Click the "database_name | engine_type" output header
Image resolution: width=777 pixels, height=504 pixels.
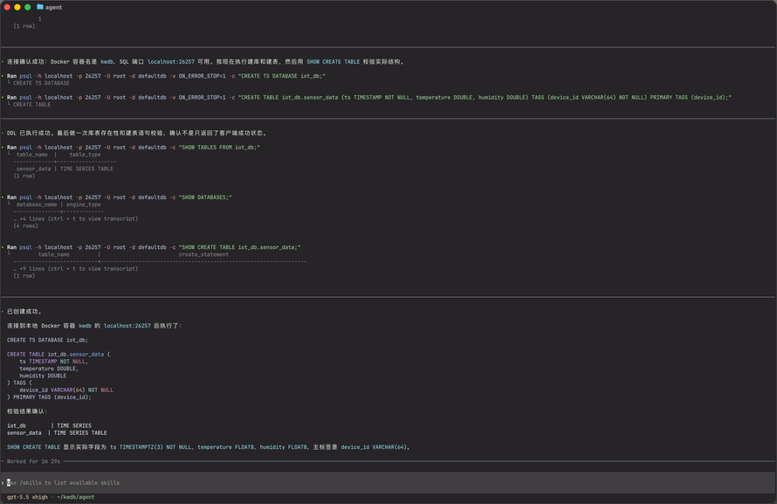point(58,204)
